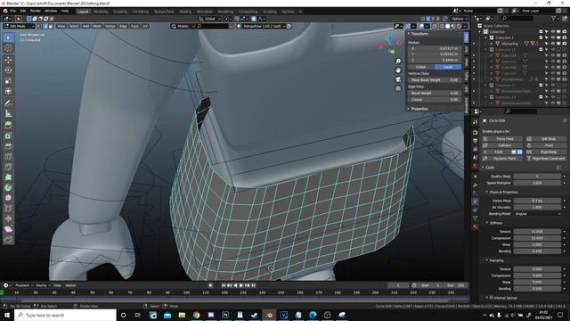Screen dimensions: 570x321
Task: Click the Force Field physics button
Action: (502, 139)
